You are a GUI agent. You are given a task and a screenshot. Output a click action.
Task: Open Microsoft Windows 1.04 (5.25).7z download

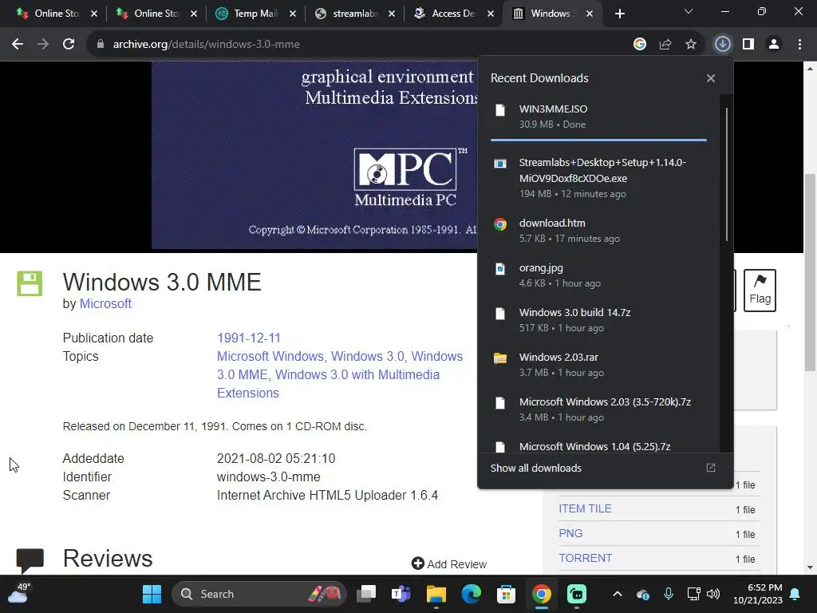[598, 446]
